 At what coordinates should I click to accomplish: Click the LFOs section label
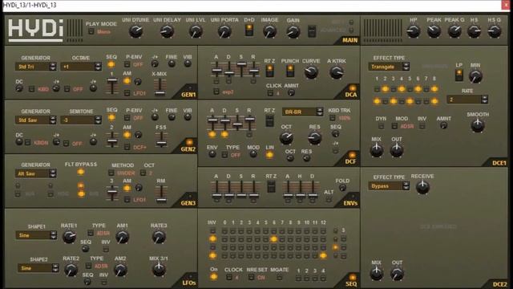[x=189, y=283]
